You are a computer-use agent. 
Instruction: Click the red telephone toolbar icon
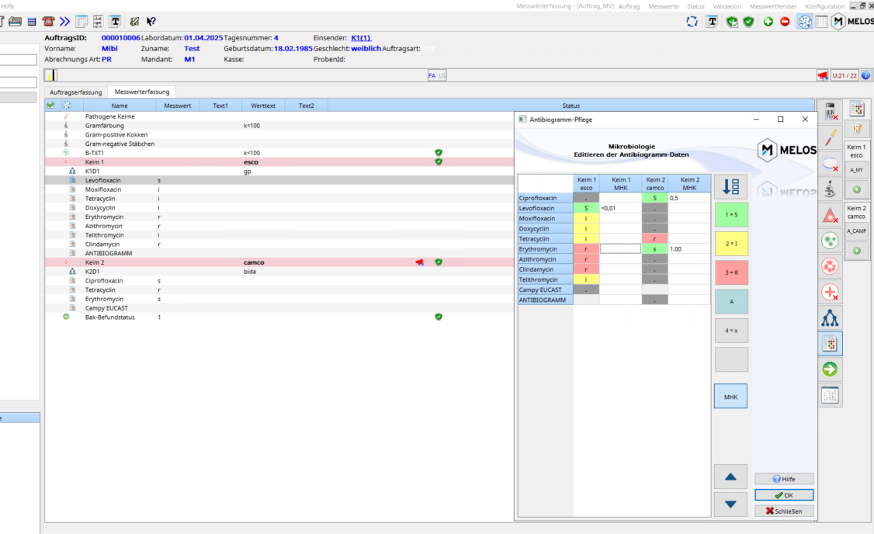tap(49, 22)
